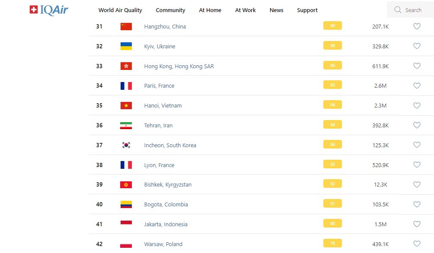Expand the At Home menu
The image size is (434, 253).
tap(210, 10)
